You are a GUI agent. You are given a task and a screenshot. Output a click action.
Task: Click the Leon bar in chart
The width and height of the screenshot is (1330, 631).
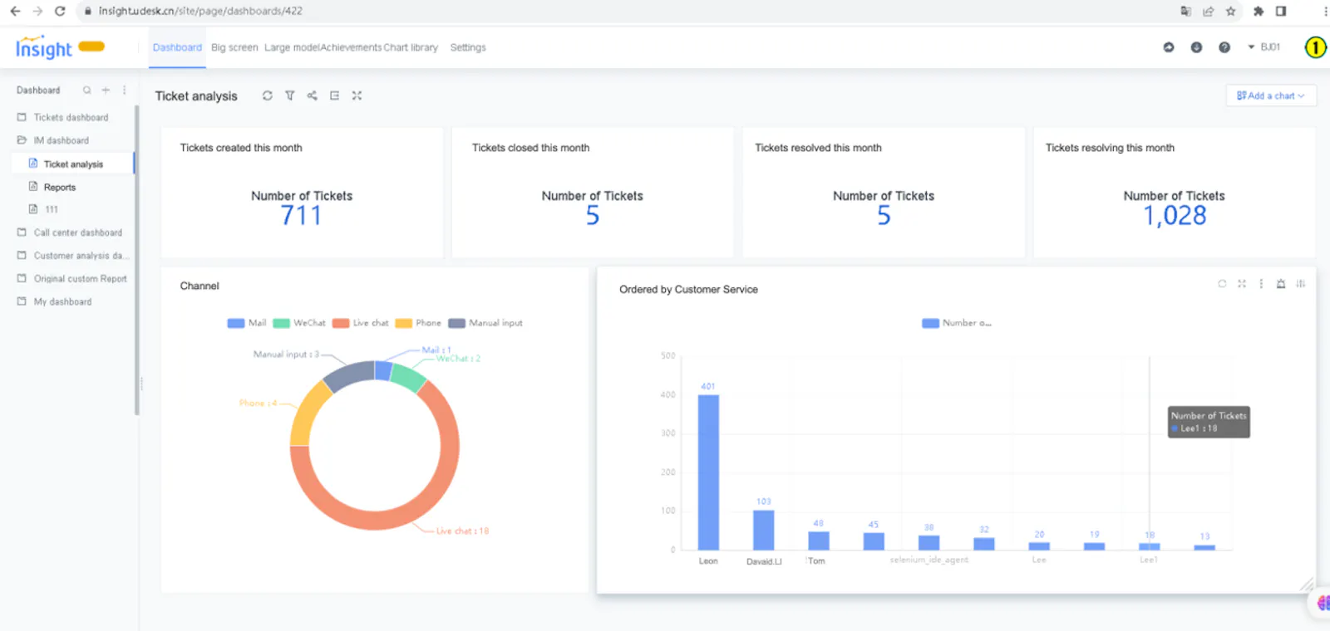[708, 472]
